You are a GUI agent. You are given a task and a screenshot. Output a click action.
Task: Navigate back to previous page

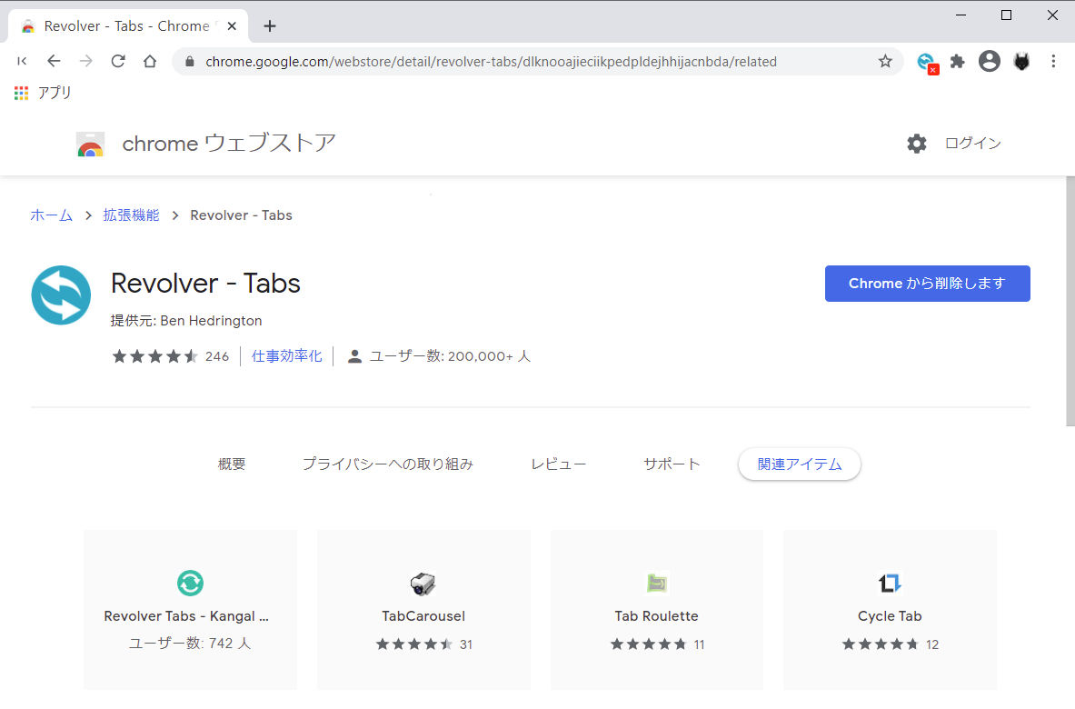coord(54,62)
